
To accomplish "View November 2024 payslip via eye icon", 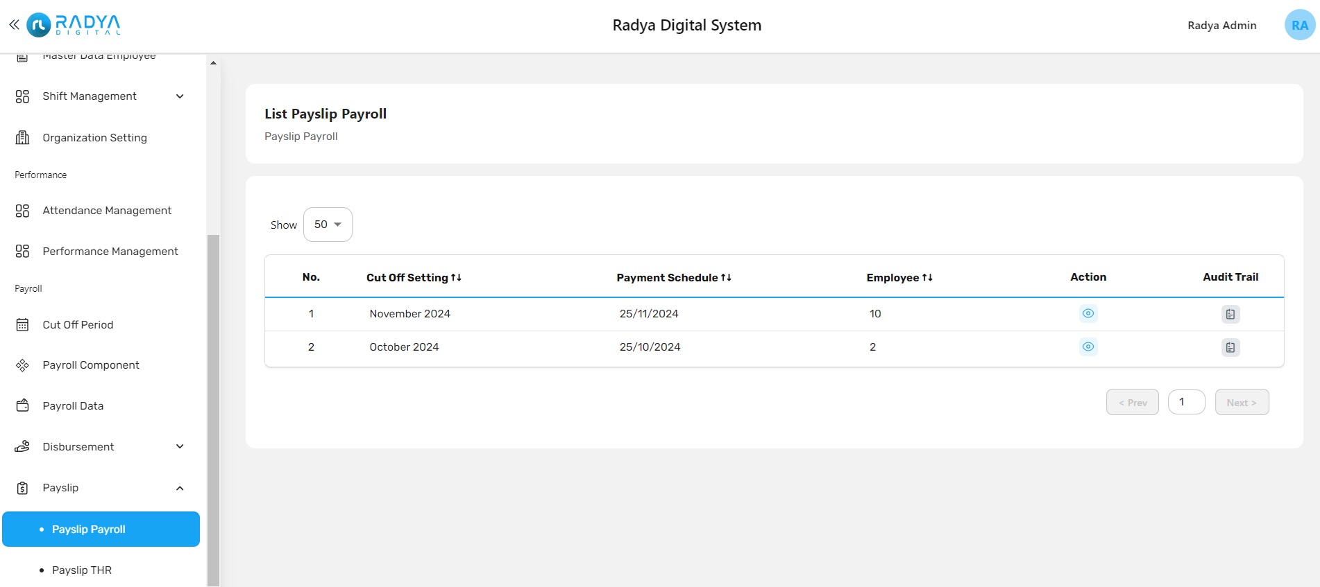I will (x=1088, y=313).
